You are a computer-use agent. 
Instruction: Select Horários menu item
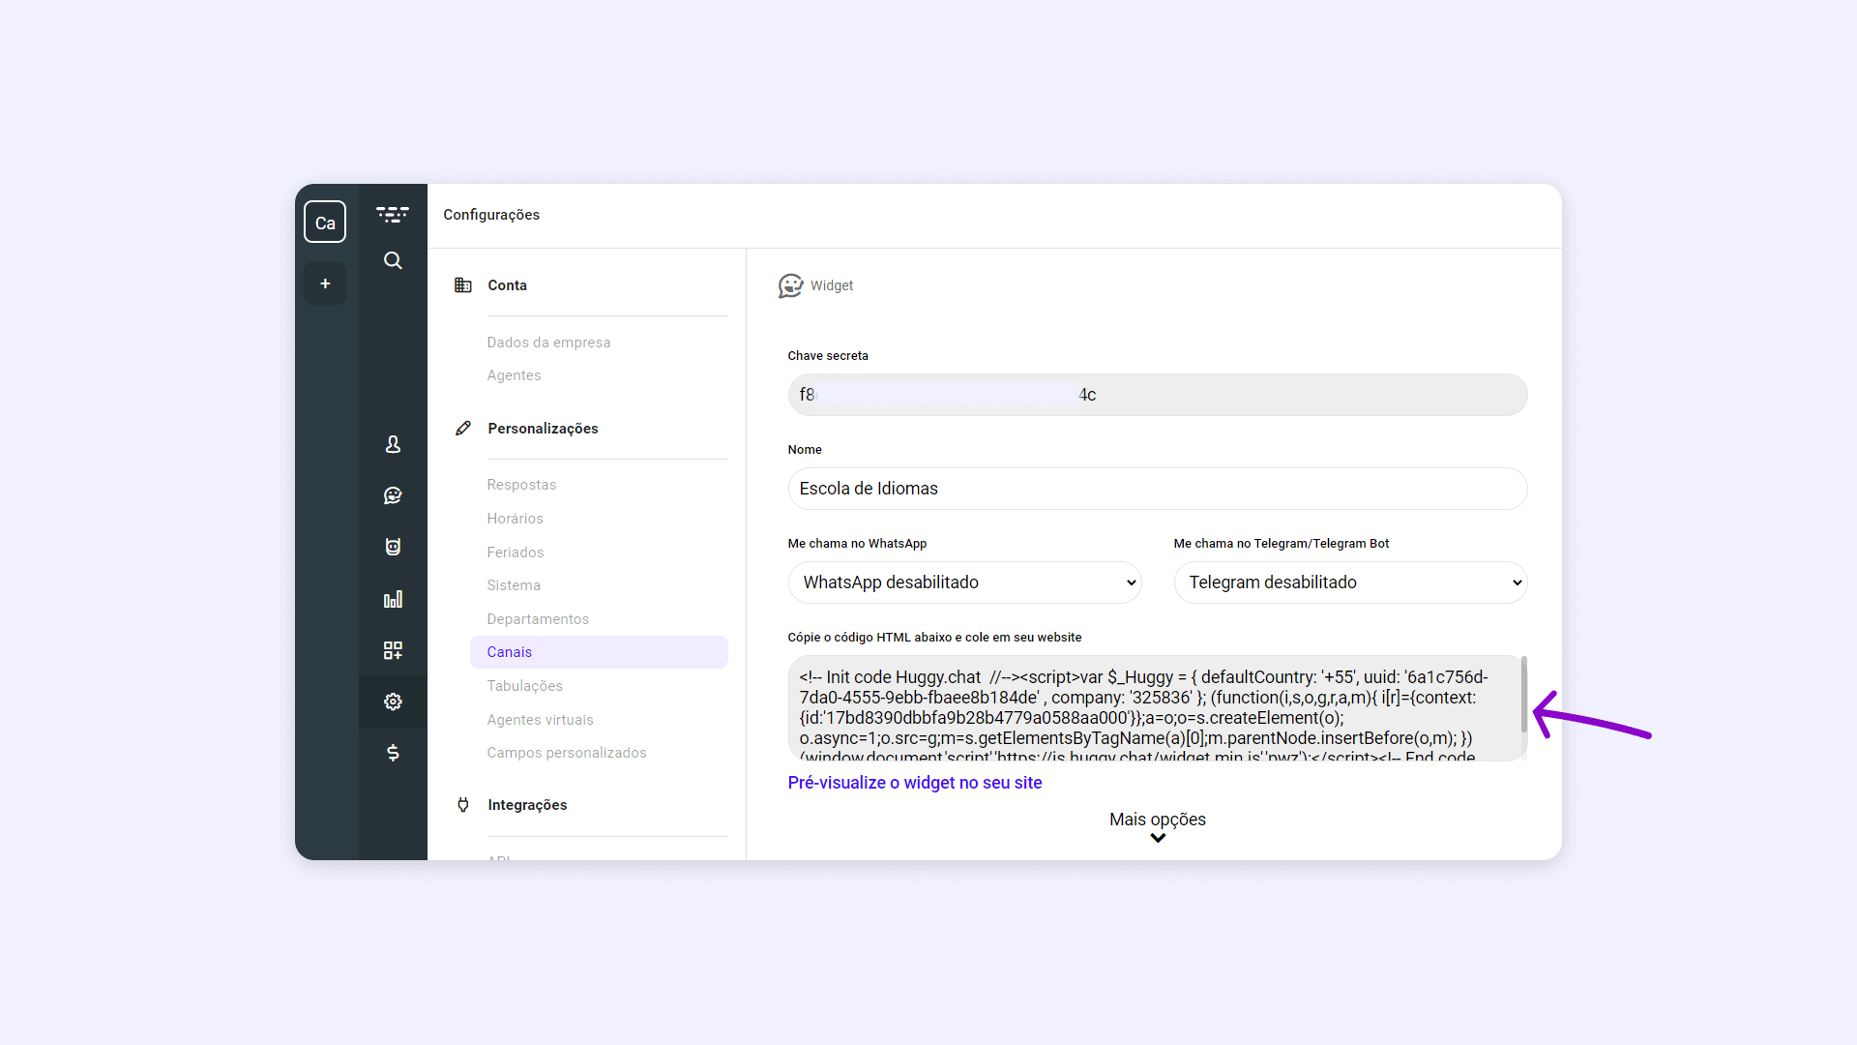(515, 519)
